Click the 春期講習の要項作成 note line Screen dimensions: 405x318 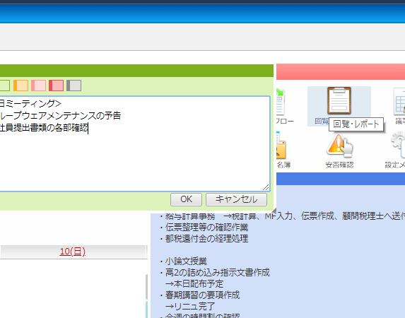202,295
